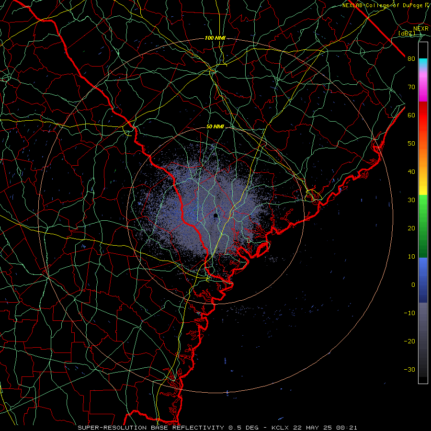Click the 70 value on the dBZ scale
This screenshot has width=431, height=431.
pyautogui.click(x=411, y=87)
